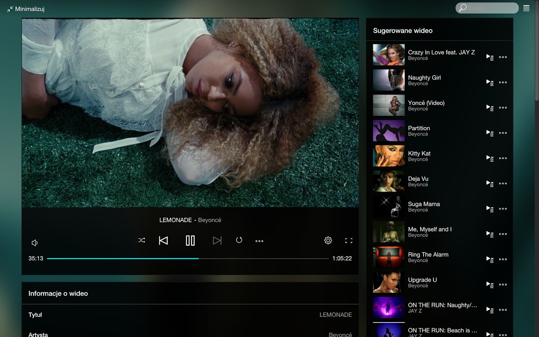This screenshot has height=337, width=539.
Task: Play the Crazy In Love thumbnail
Action: click(389, 55)
